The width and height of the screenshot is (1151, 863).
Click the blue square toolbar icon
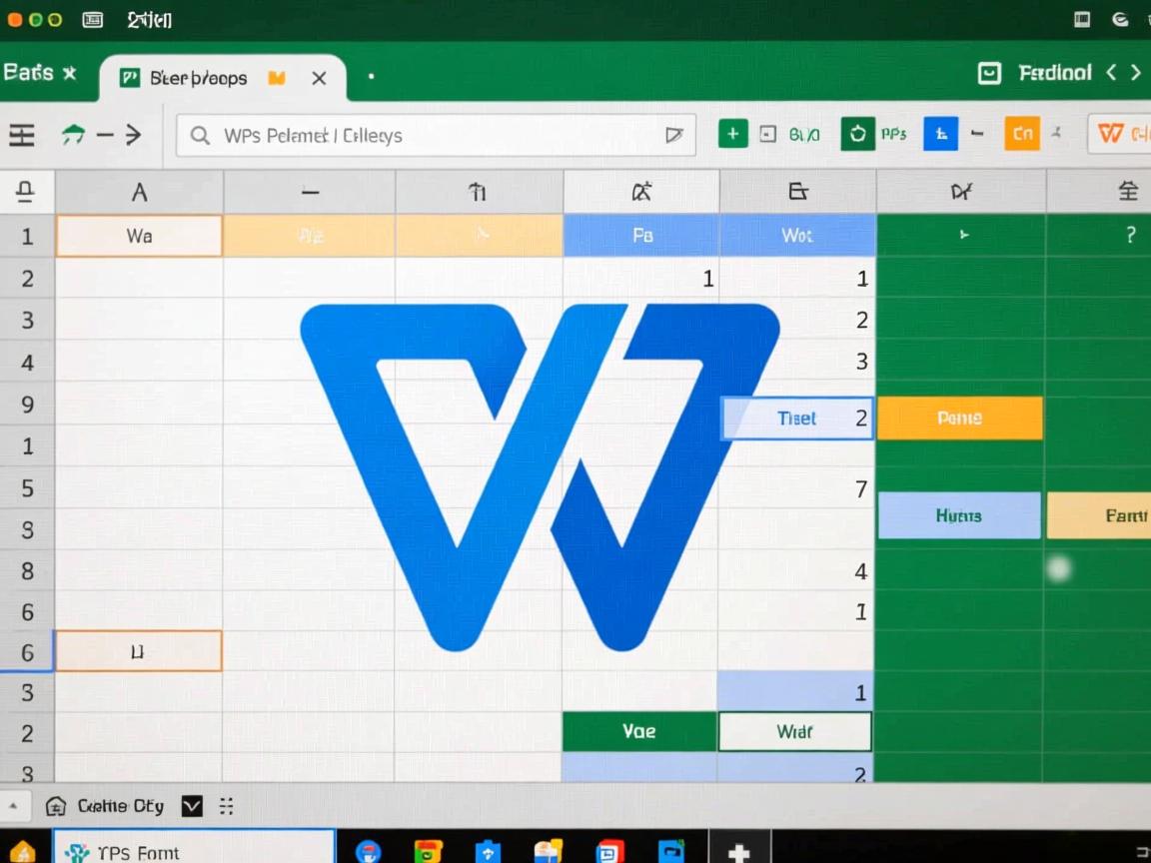pos(940,134)
